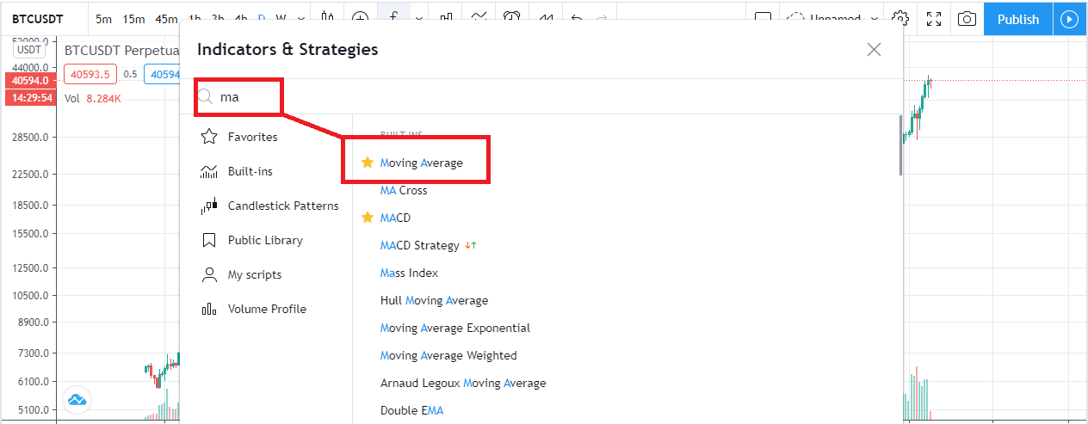Click the Candlestick Patterns candle icon in the sidebar
Image resolution: width=1088 pixels, height=424 pixels.
208,206
